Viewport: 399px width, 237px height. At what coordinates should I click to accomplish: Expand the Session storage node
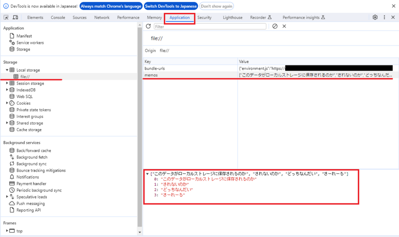point(7,83)
